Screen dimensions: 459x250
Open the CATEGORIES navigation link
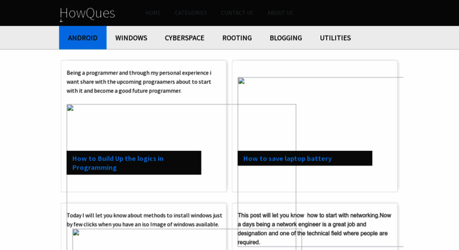click(191, 13)
